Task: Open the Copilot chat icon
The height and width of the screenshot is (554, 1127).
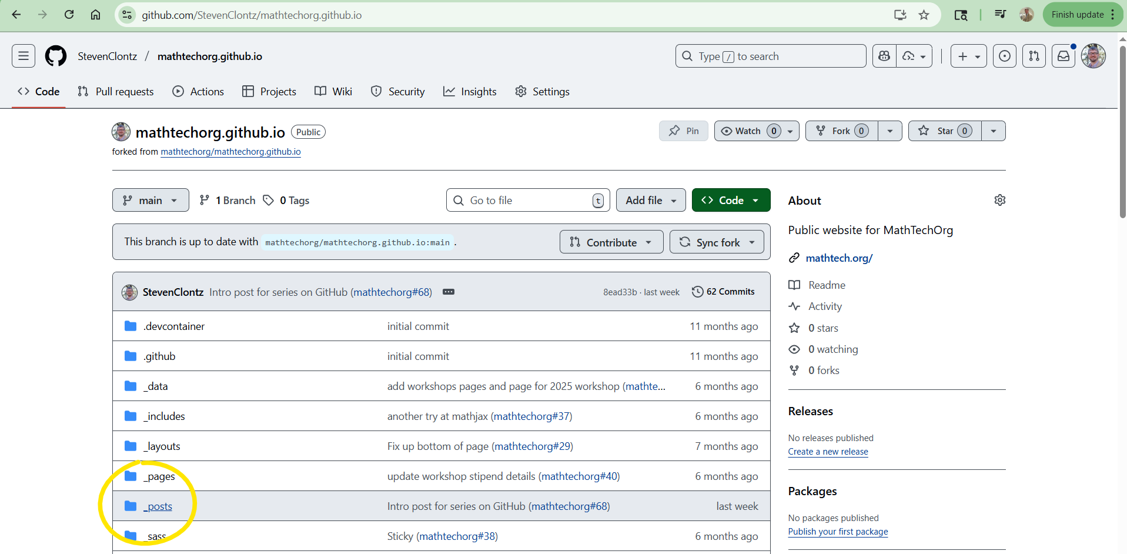Action: click(884, 56)
